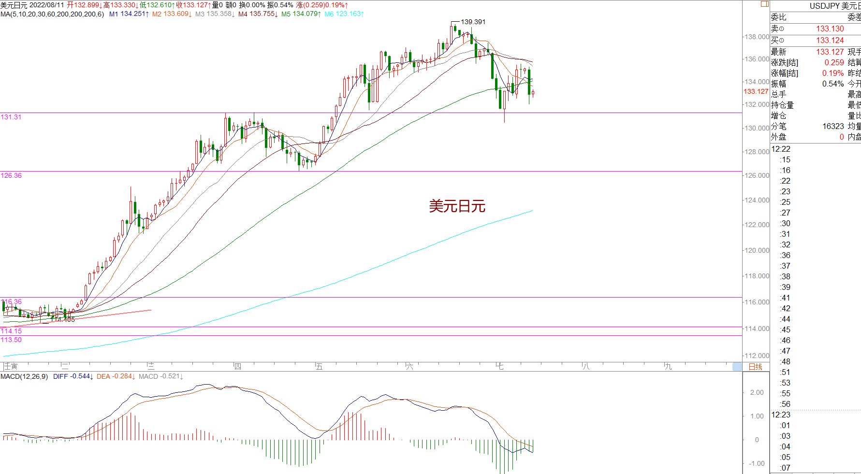The image size is (861, 474).
Task: Click the 114.465 low price label
Action: pyautogui.click(x=63, y=319)
